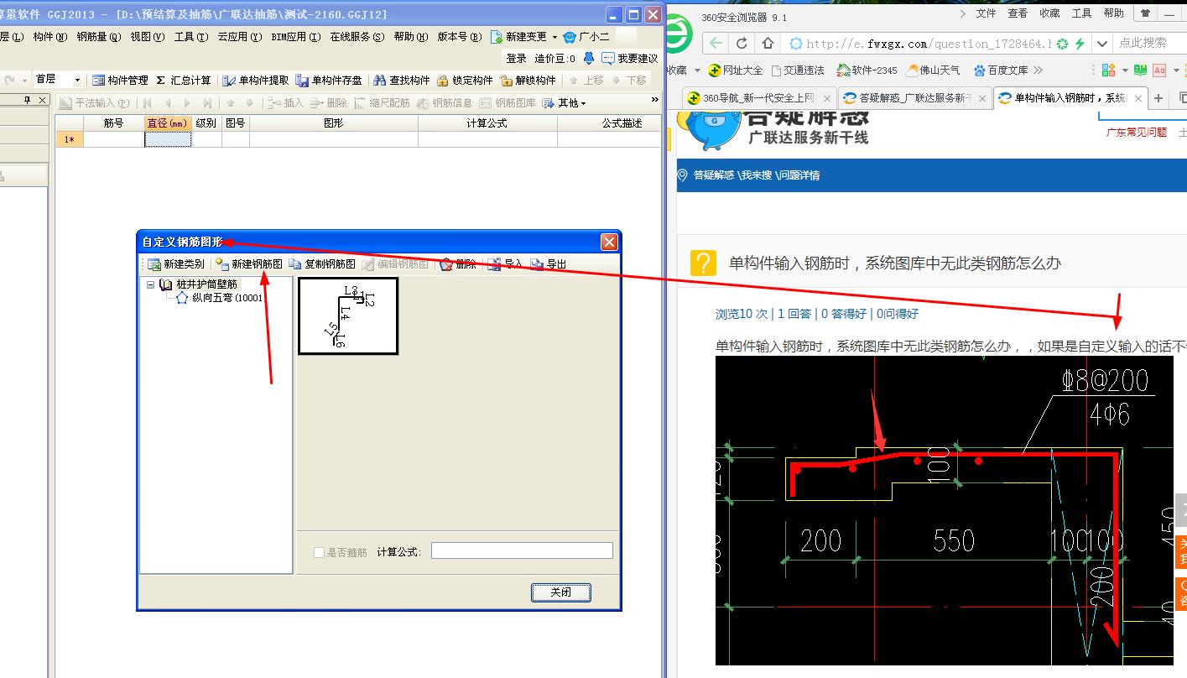Open the 网址大全 bookmark

736,70
